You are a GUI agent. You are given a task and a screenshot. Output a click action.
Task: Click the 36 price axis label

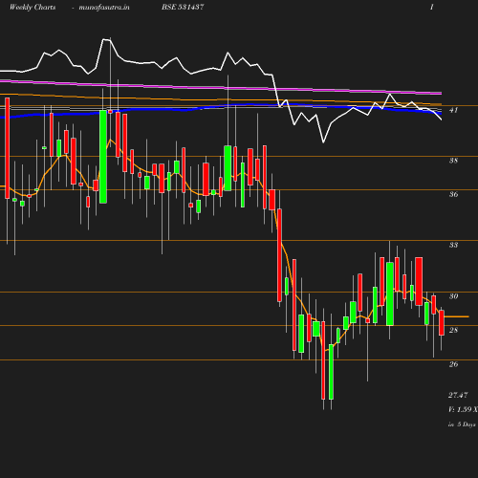[453, 194]
